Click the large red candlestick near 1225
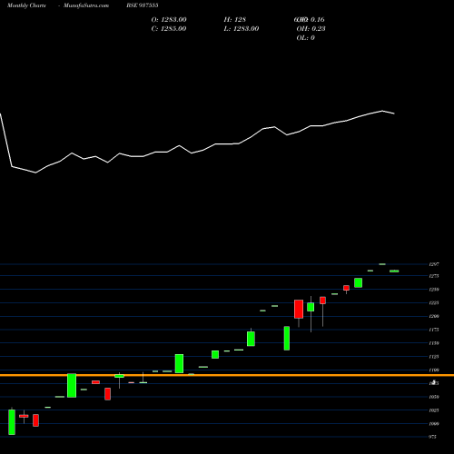This screenshot has height=454, width=454. [299, 309]
